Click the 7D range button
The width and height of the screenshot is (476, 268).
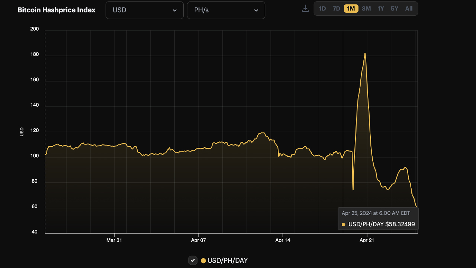pos(336,8)
